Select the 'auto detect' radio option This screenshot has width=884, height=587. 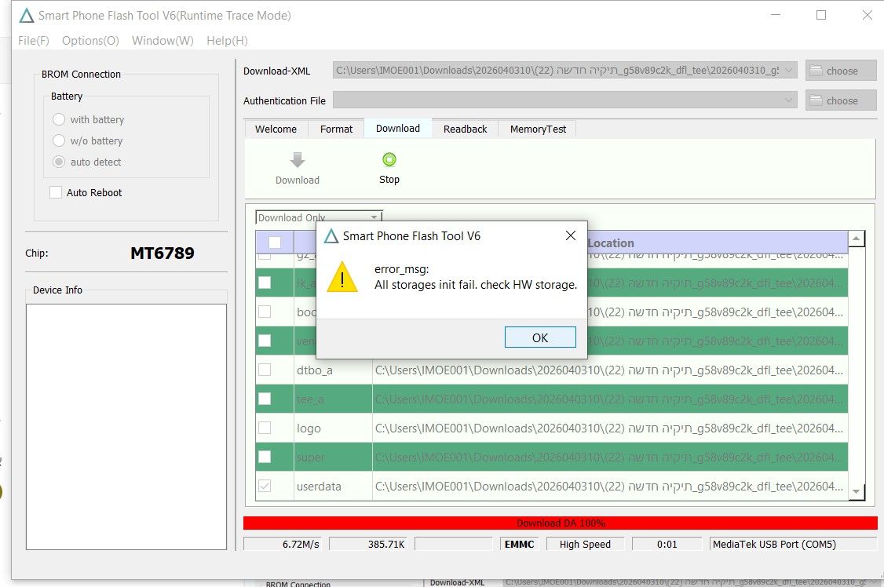pos(59,162)
